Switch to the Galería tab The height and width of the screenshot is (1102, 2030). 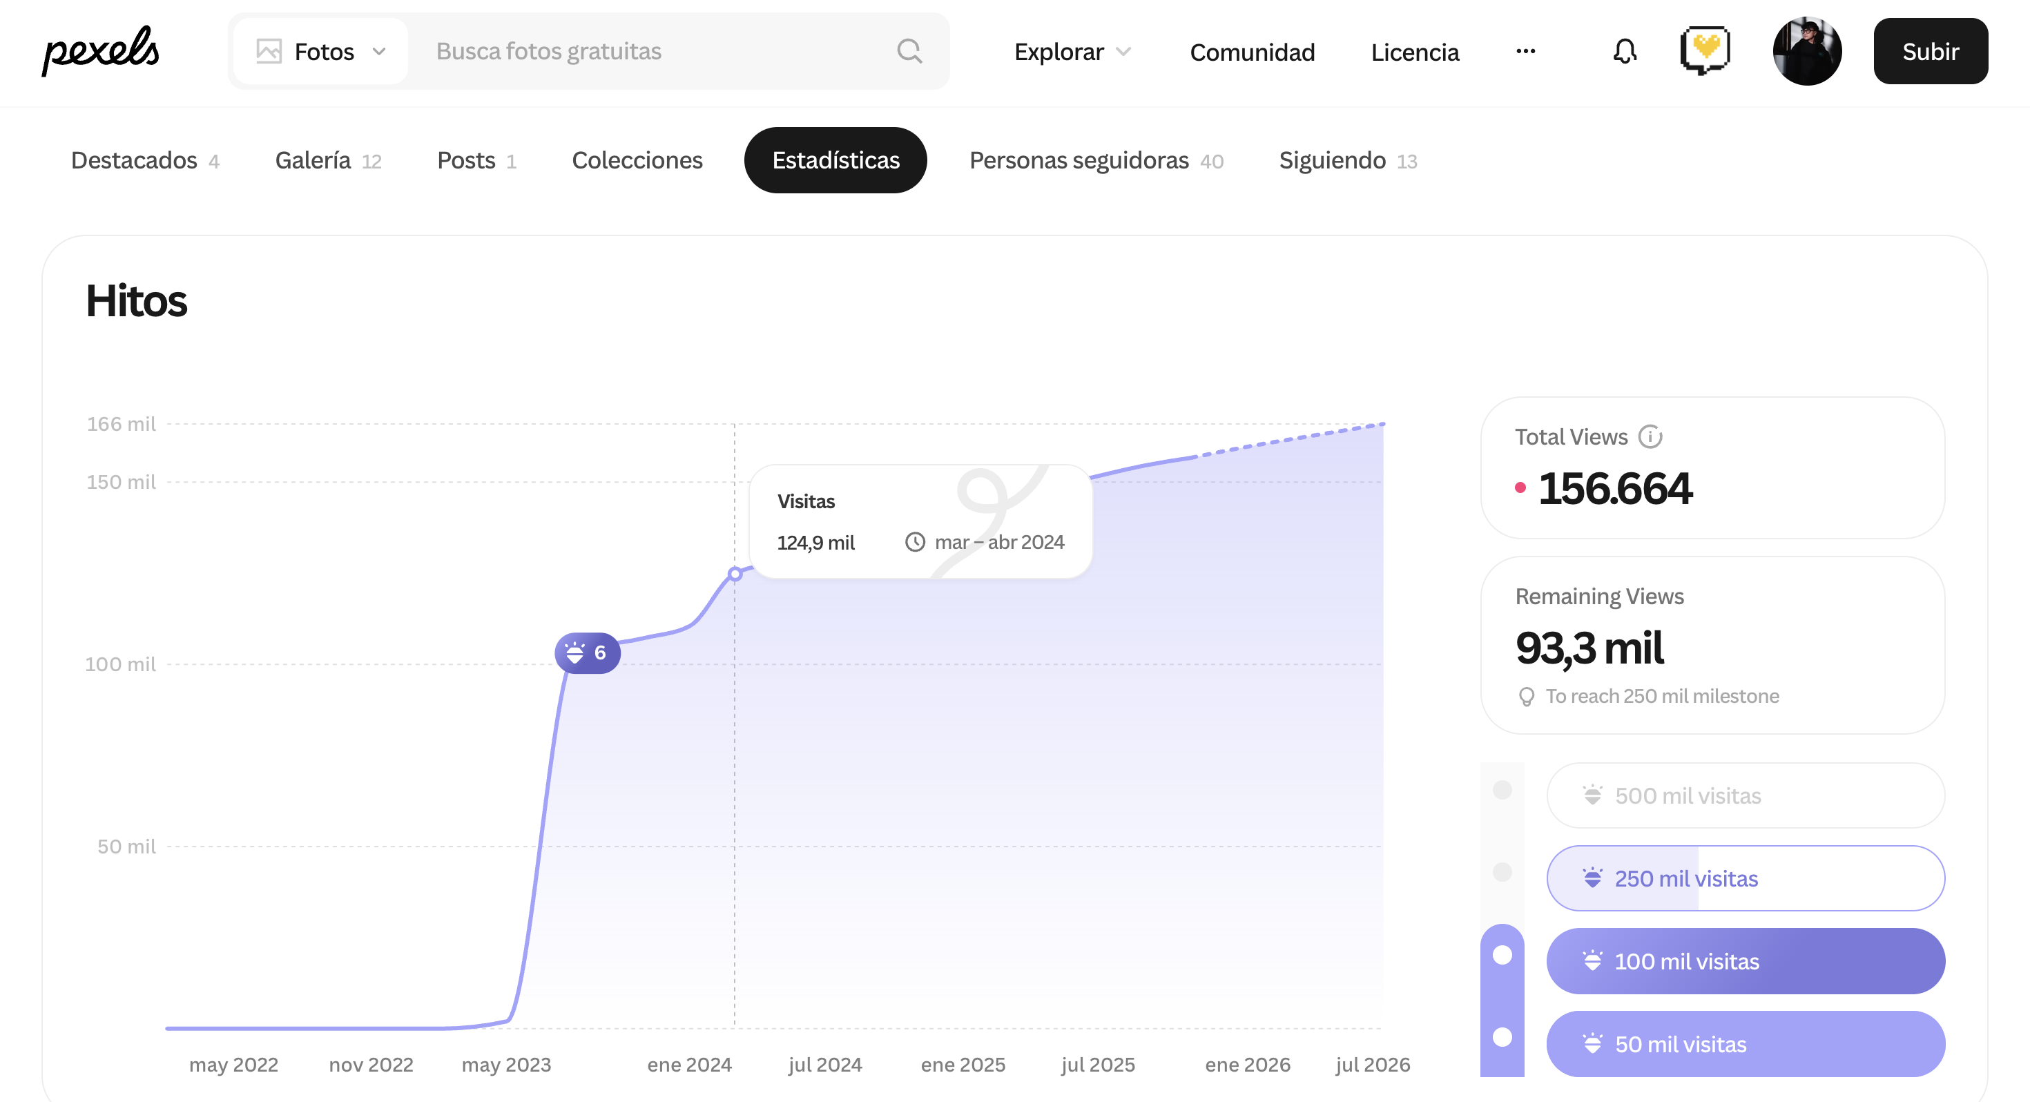coord(328,161)
